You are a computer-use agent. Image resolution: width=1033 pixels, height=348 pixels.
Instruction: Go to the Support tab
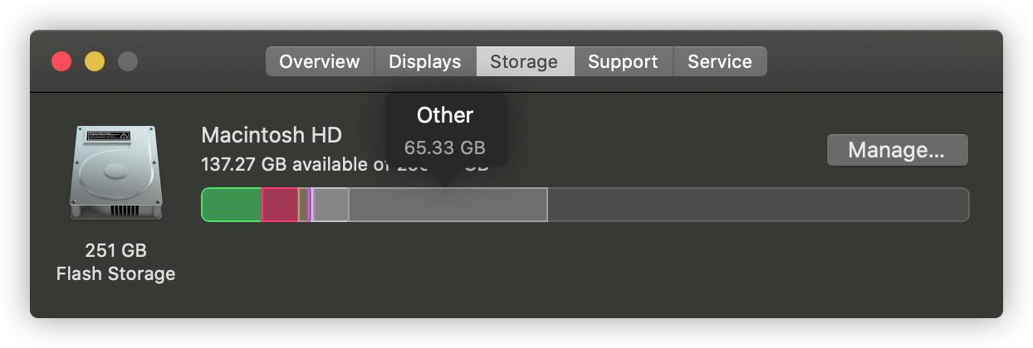pos(623,61)
